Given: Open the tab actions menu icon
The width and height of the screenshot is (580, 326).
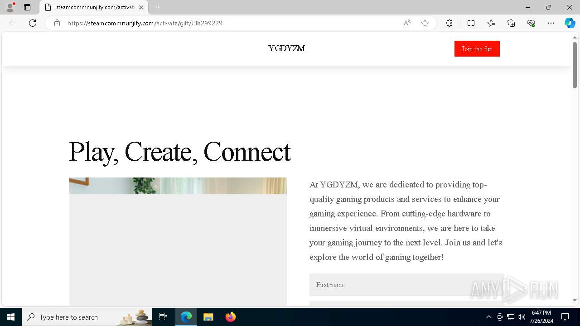Looking at the screenshot, I should (27, 7).
